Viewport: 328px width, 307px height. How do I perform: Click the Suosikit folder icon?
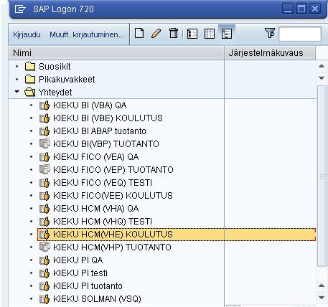(30, 66)
